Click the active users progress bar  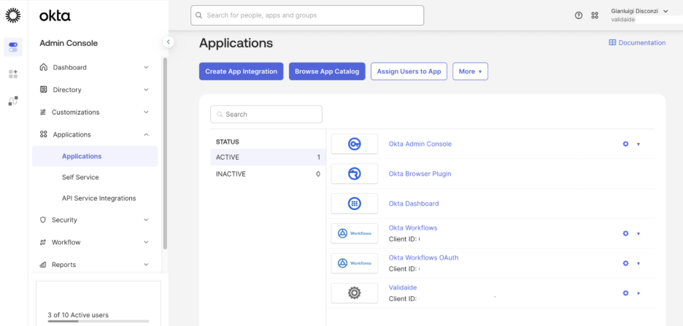point(99,321)
